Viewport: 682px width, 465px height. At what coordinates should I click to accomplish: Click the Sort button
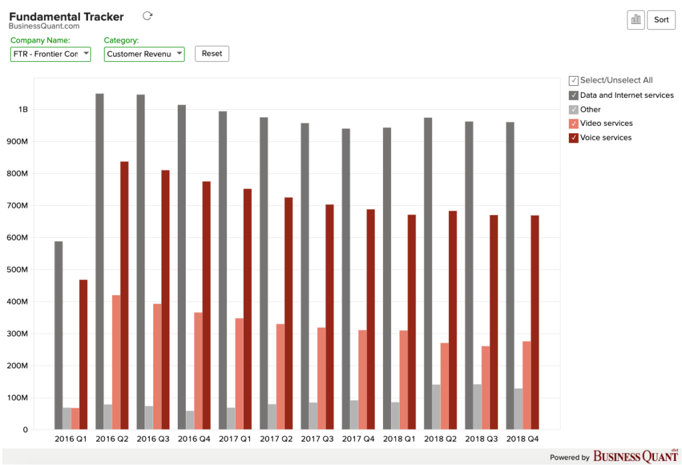pos(661,19)
